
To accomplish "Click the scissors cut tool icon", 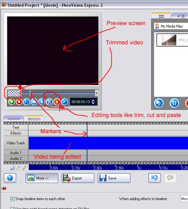I will [x=57, y=102].
